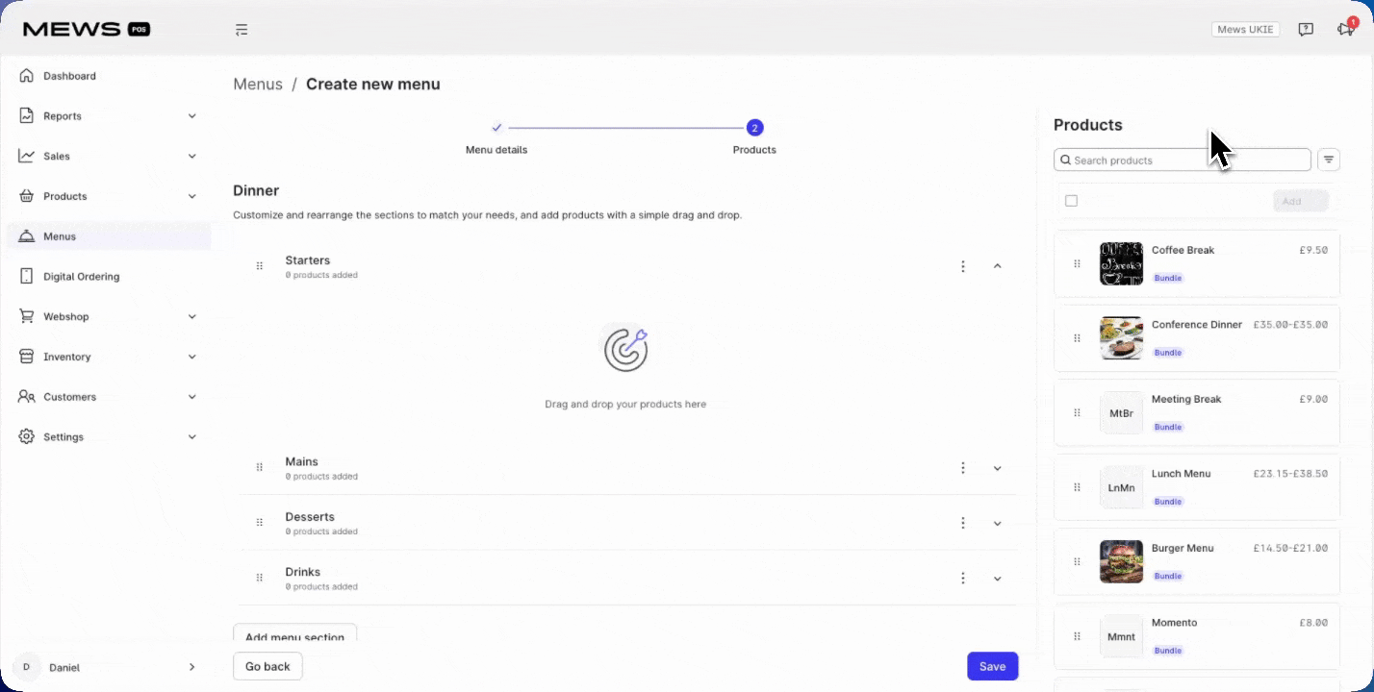Open the Desserts section three-dot menu
1374x692 pixels.
point(962,523)
